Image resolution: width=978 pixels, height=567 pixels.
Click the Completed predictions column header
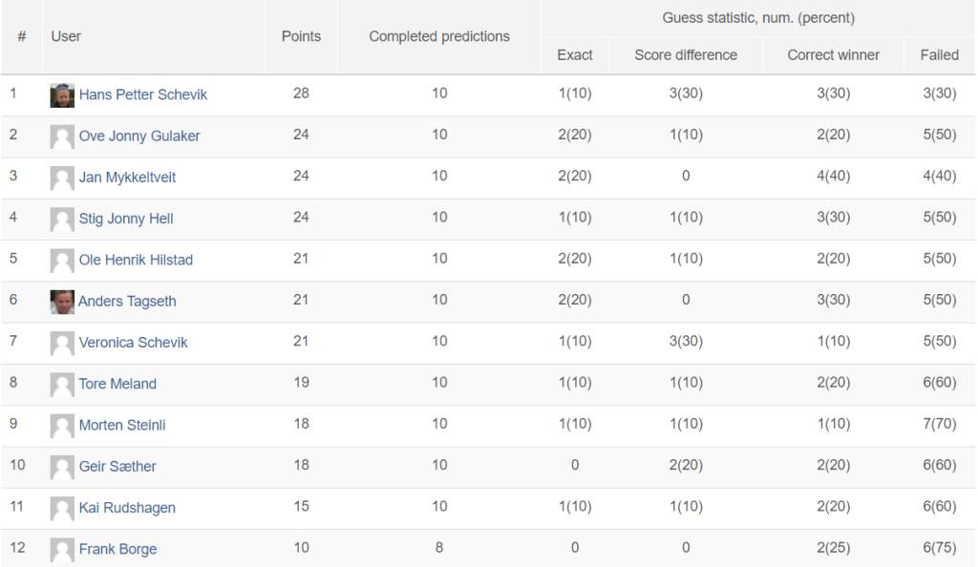click(x=439, y=36)
